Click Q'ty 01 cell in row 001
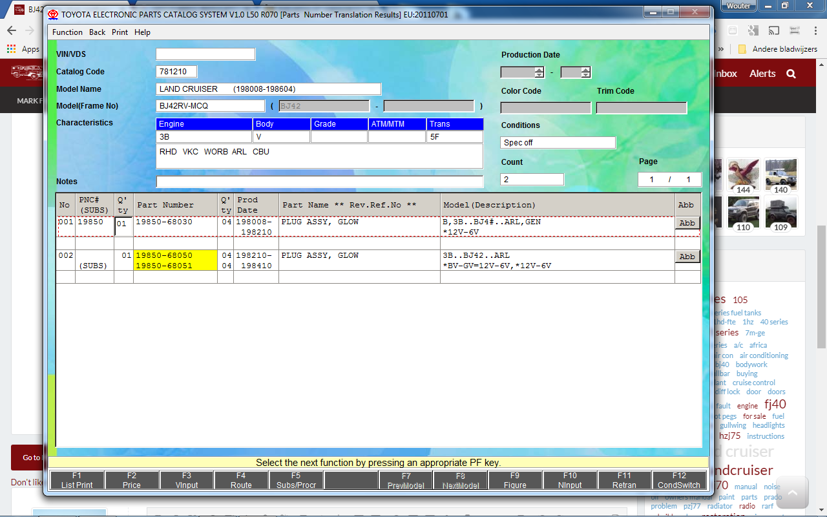The image size is (827, 517). point(123,227)
